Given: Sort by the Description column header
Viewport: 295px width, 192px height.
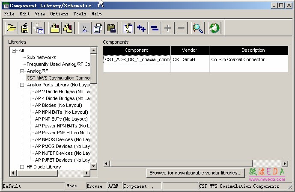Looking at the screenshot, I should tap(249, 50).
